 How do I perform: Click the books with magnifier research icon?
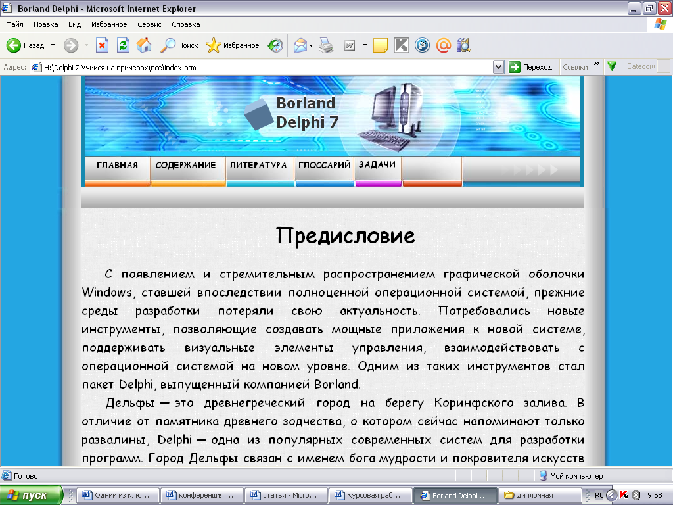point(464,45)
